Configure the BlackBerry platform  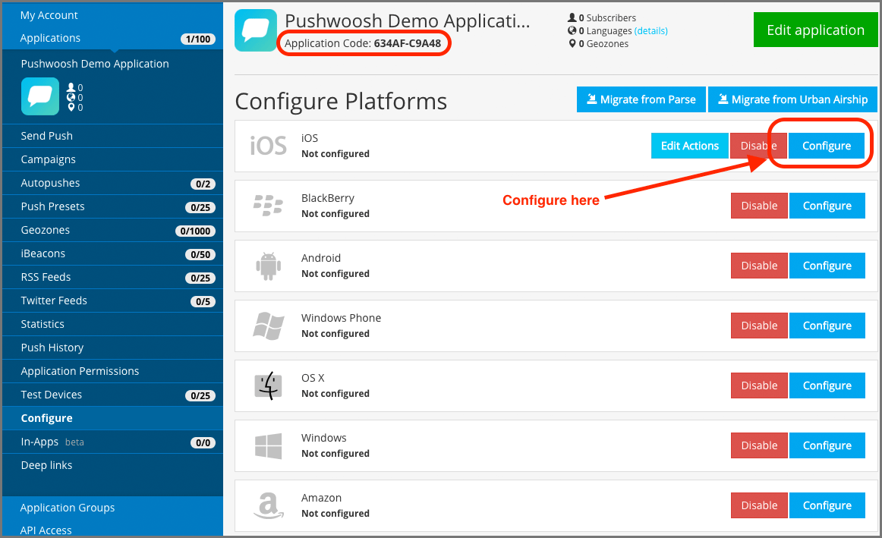(827, 206)
